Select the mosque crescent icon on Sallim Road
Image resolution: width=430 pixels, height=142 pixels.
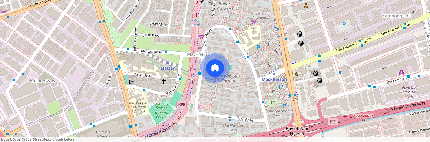[x=131, y=81]
